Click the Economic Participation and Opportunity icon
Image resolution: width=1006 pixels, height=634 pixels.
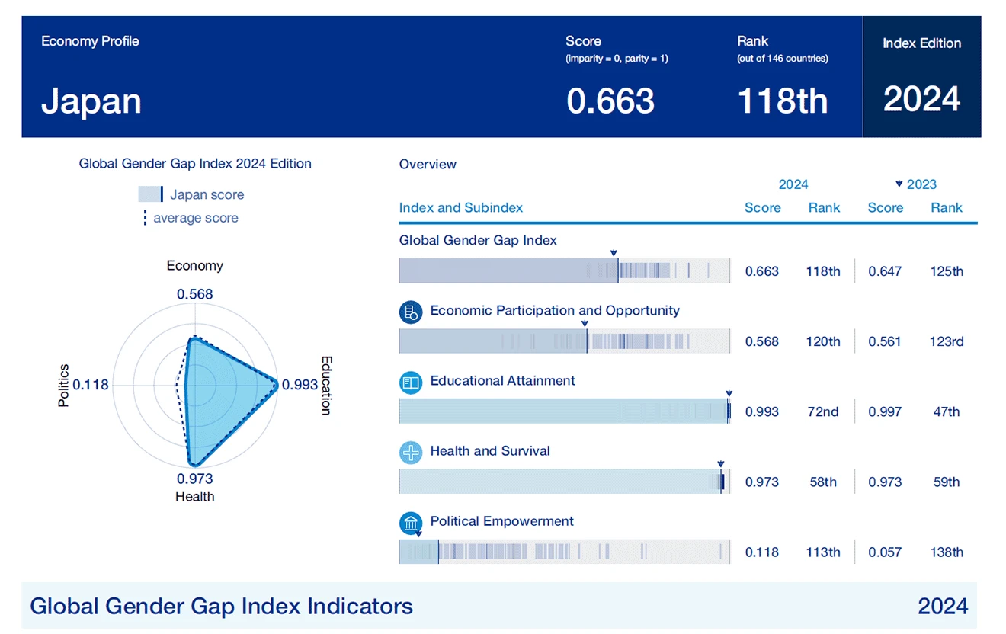411,312
